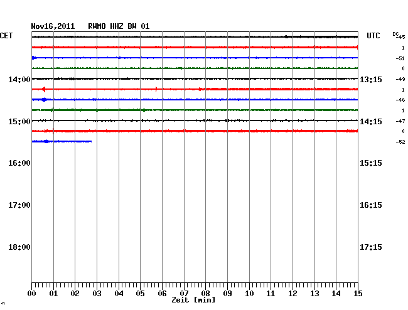Click minute label 11 on x-axis
408x310 pixels.
click(271, 294)
